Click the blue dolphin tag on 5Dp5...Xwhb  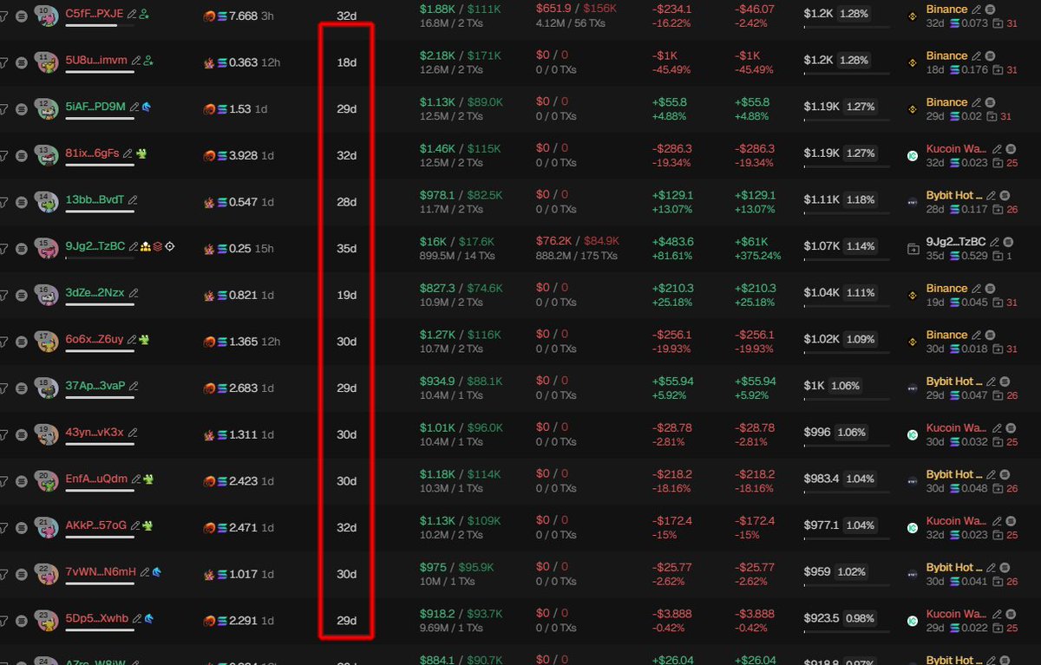[149, 619]
